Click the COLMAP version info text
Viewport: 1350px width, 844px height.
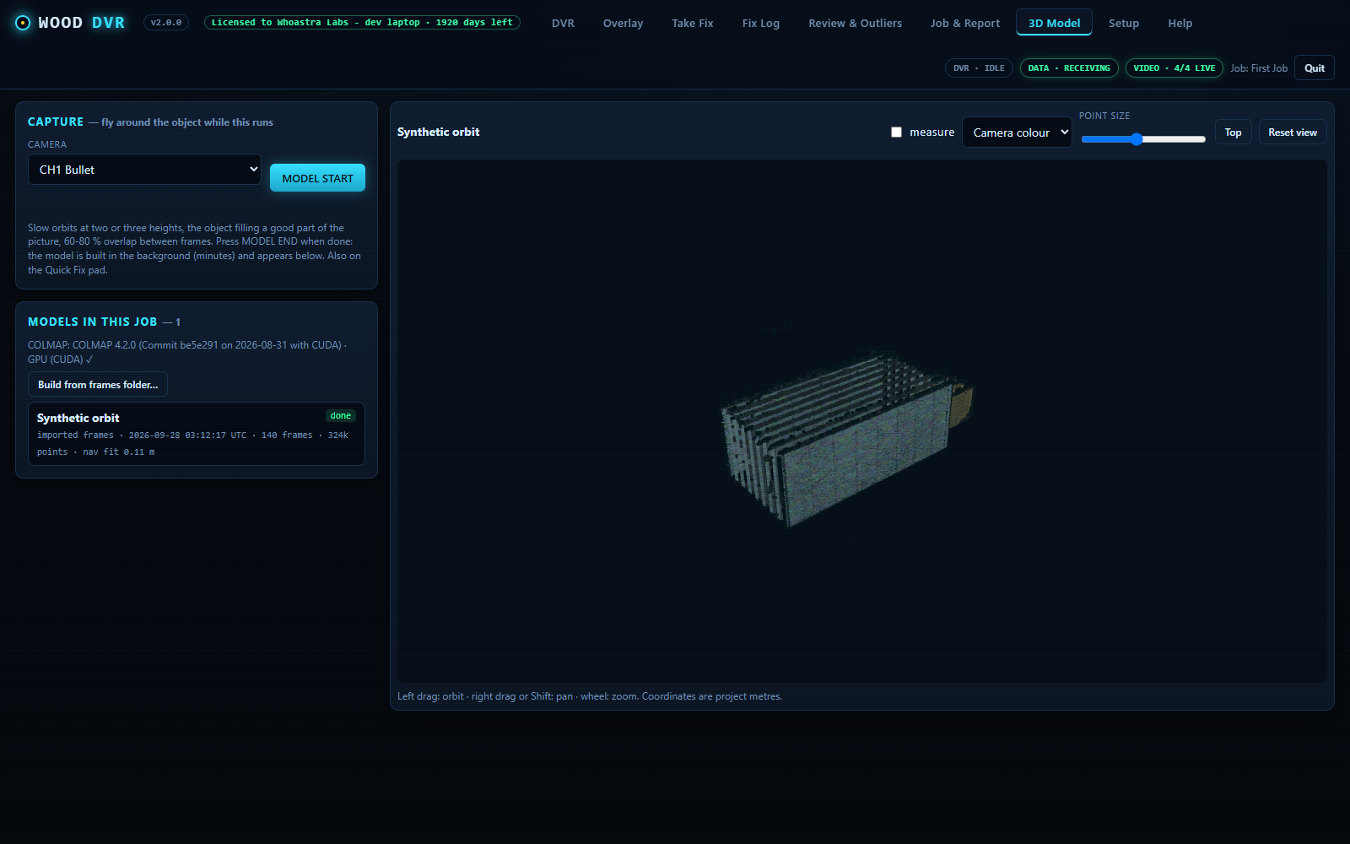tap(187, 352)
